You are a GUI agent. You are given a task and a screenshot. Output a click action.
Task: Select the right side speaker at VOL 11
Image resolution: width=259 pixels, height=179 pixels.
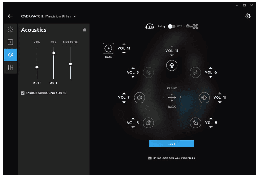204,97
